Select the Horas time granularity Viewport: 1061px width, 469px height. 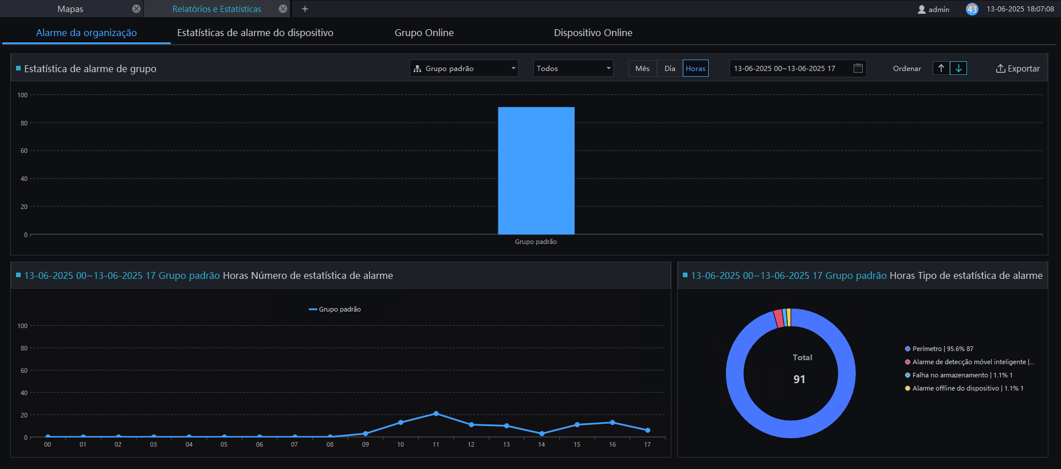click(x=695, y=68)
